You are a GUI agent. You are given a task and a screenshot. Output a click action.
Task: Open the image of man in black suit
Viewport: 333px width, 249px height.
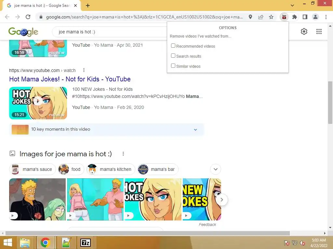(37, 199)
